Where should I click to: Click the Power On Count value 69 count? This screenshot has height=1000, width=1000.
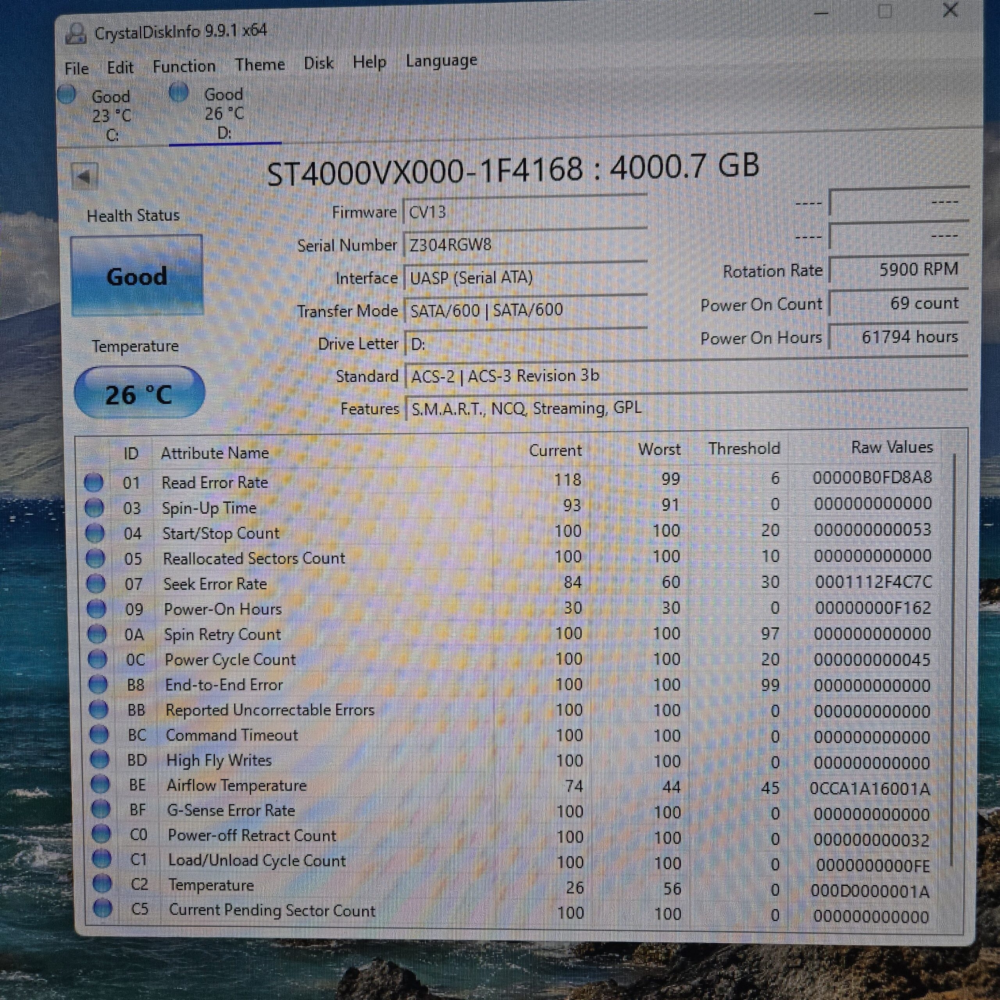(x=898, y=303)
